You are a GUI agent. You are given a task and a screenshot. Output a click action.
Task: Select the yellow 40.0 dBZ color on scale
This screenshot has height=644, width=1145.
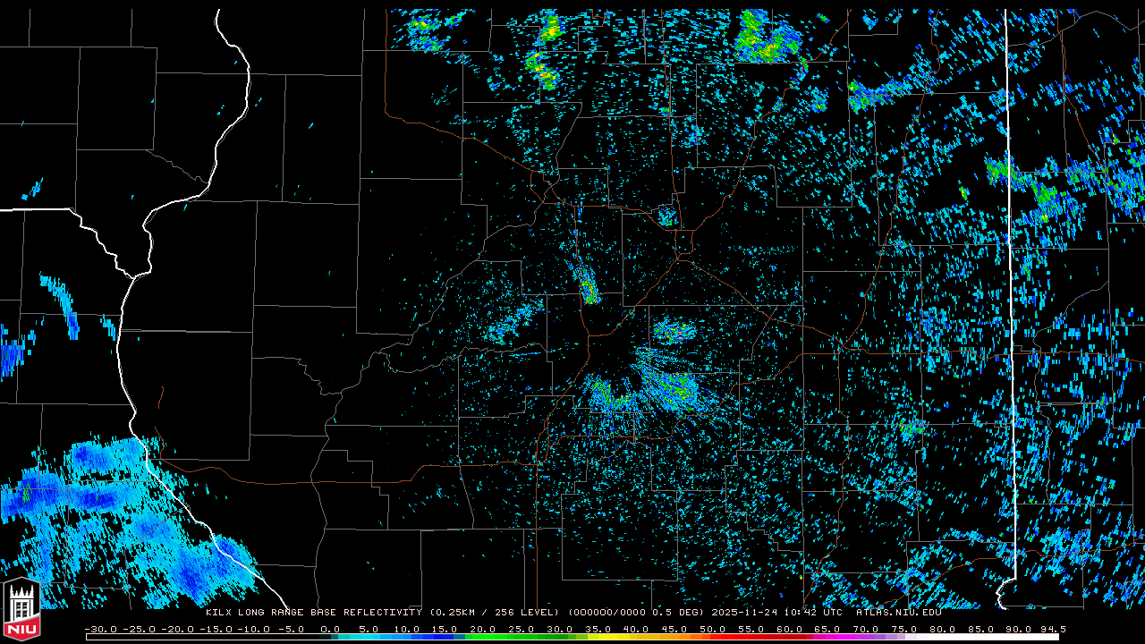tap(635, 637)
